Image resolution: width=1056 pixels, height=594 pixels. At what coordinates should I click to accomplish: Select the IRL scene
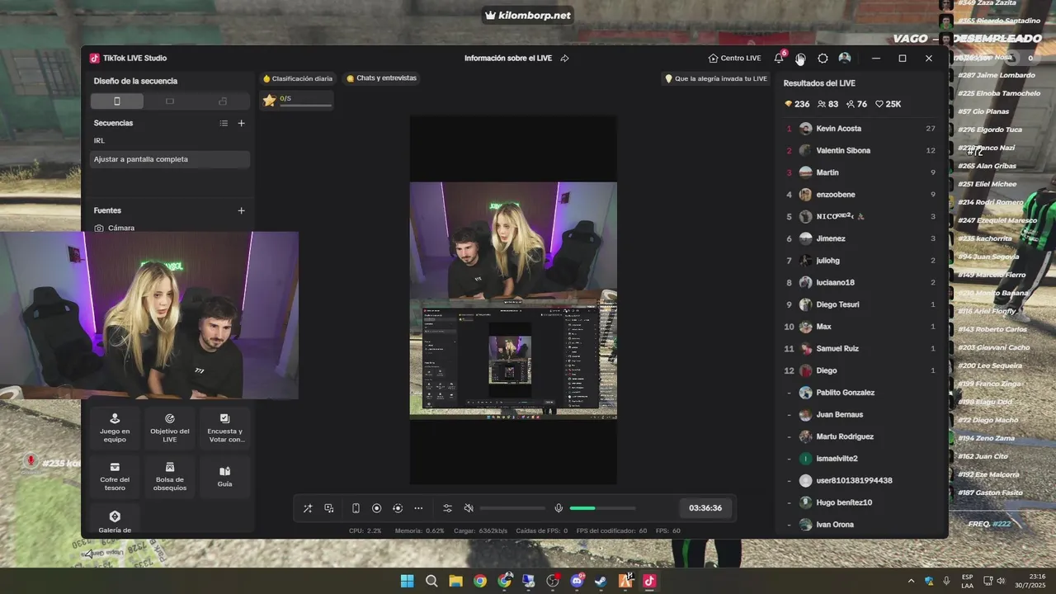coord(170,140)
